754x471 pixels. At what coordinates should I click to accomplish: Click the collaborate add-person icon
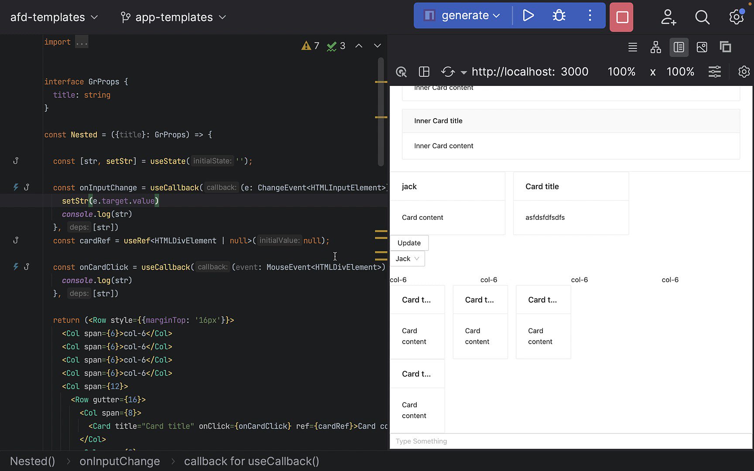668,17
